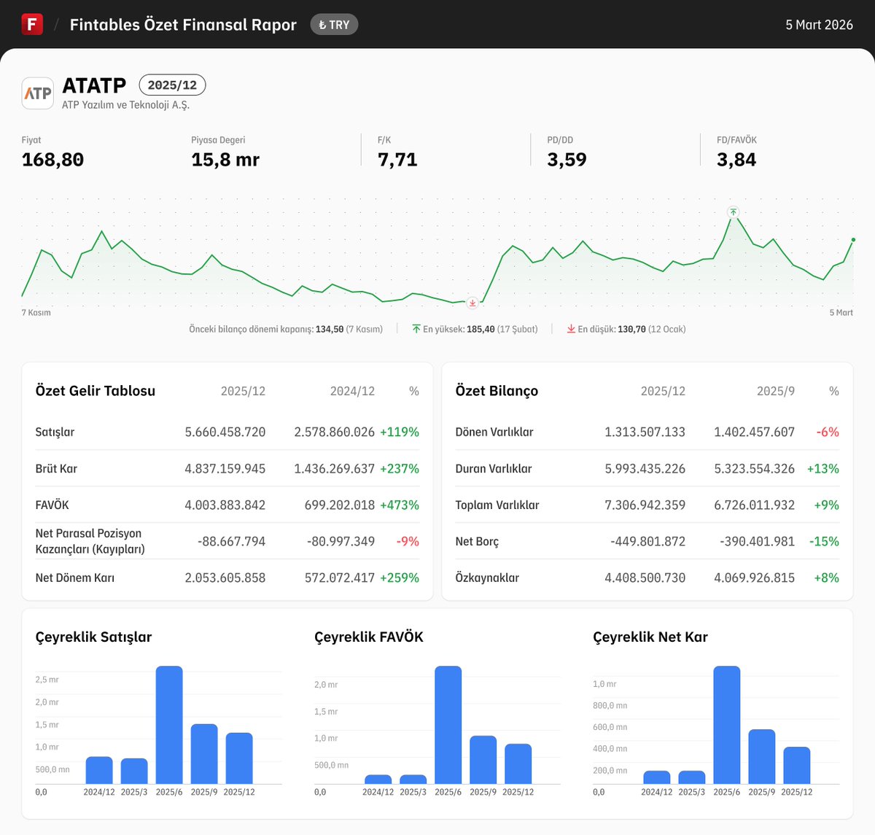
Task: Click the 7 Kasım chart start label
Action: (36, 313)
